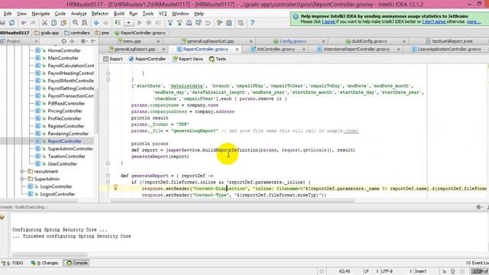Toggle the Insert mode indicator
This screenshot has width=489, height=275.
coord(420,271)
